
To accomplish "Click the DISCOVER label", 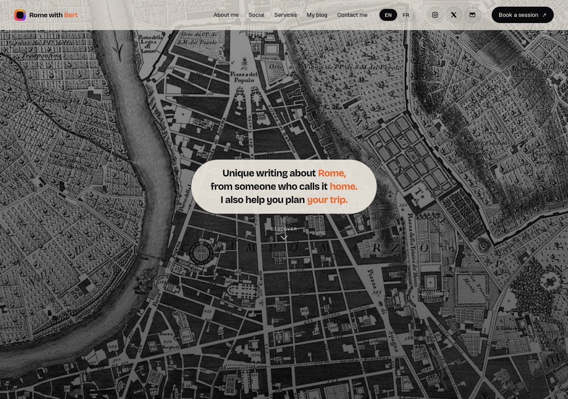I will [x=284, y=229].
